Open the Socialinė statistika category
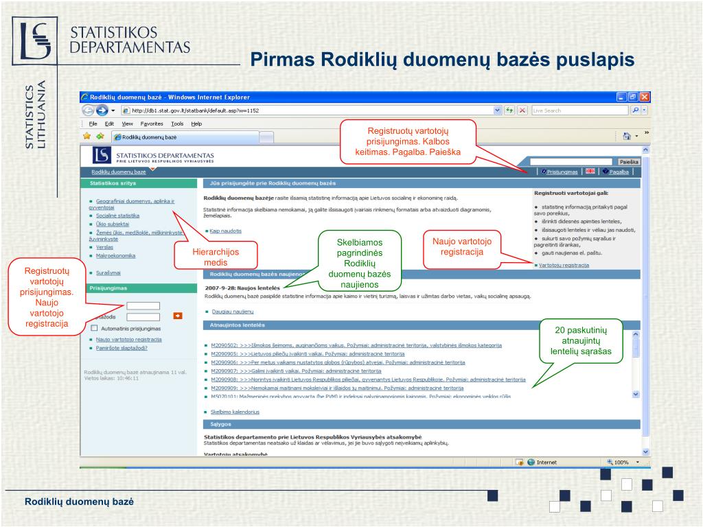Image resolution: width=703 pixels, height=527 pixels. tap(117, 215)
